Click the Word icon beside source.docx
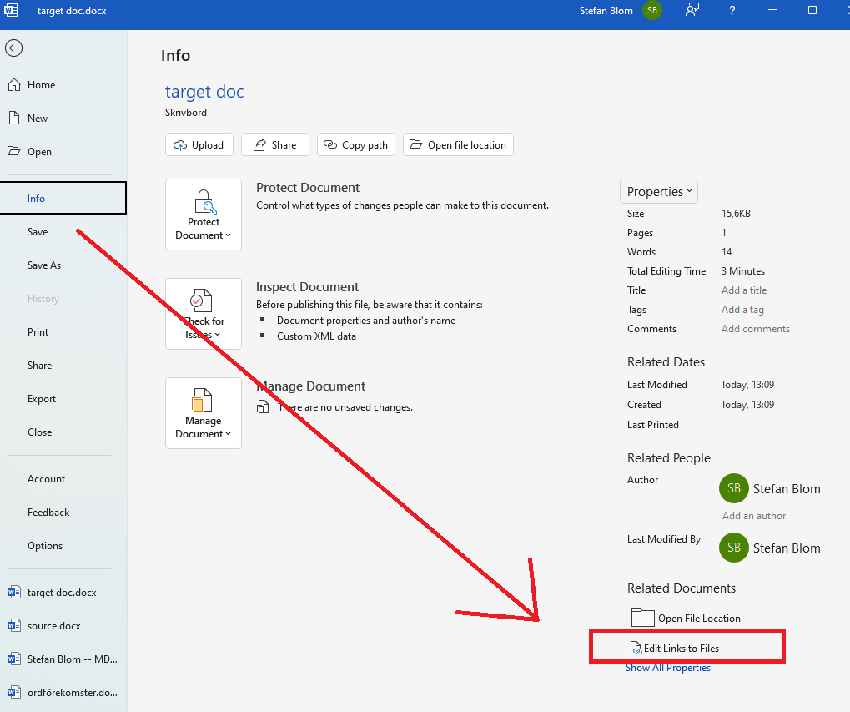The width and height of the screenshot is (850, 712). (14, 626)
